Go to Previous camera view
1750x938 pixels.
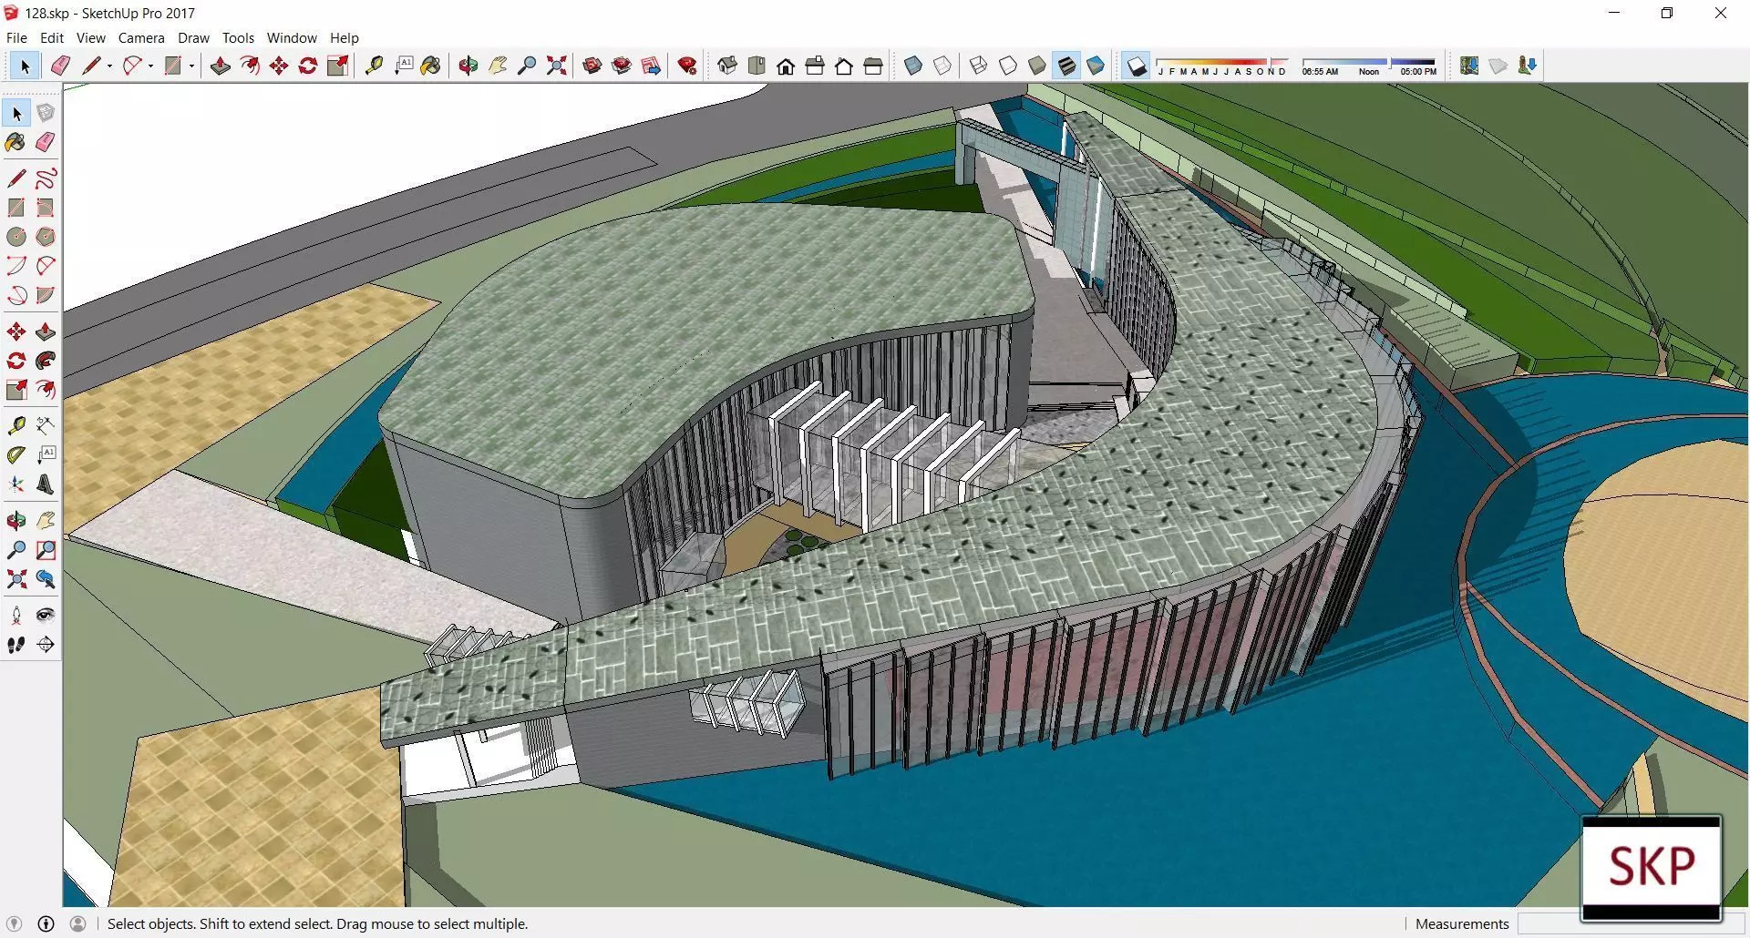(46, 579)
